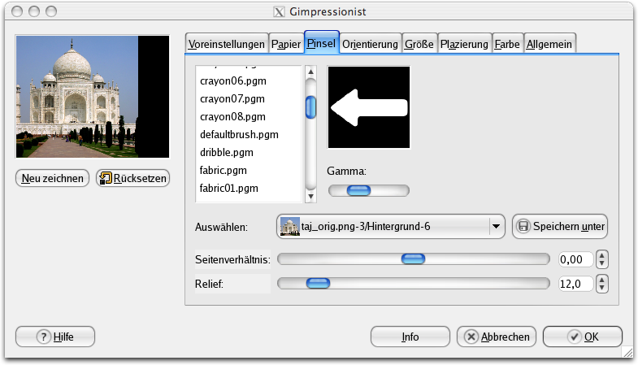Go to the Farbe tab
Image resolution: width=638 pixels, height=365 pixels.
click(507, 44)
